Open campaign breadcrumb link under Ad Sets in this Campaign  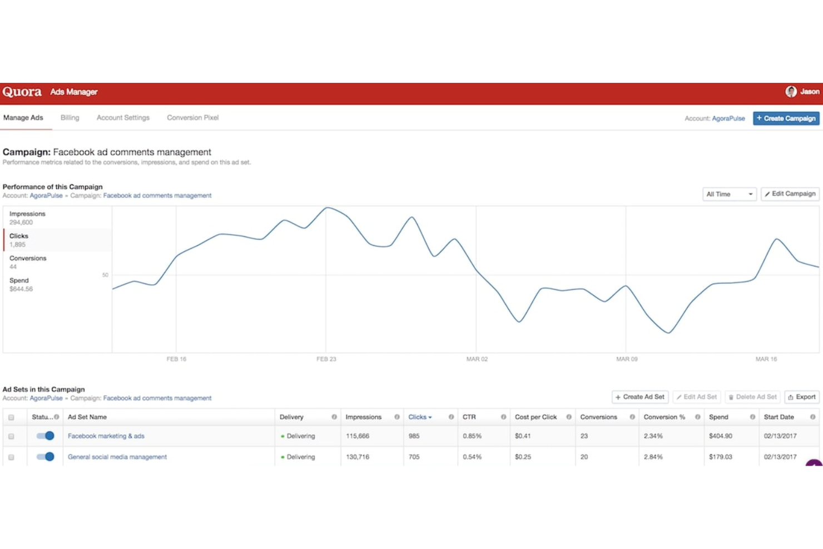pyautogui.click(x=157, y=398)
